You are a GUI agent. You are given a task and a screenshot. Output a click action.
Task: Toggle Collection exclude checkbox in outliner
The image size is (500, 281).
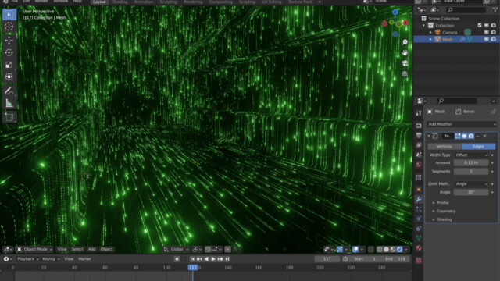(x=480, y=25)
